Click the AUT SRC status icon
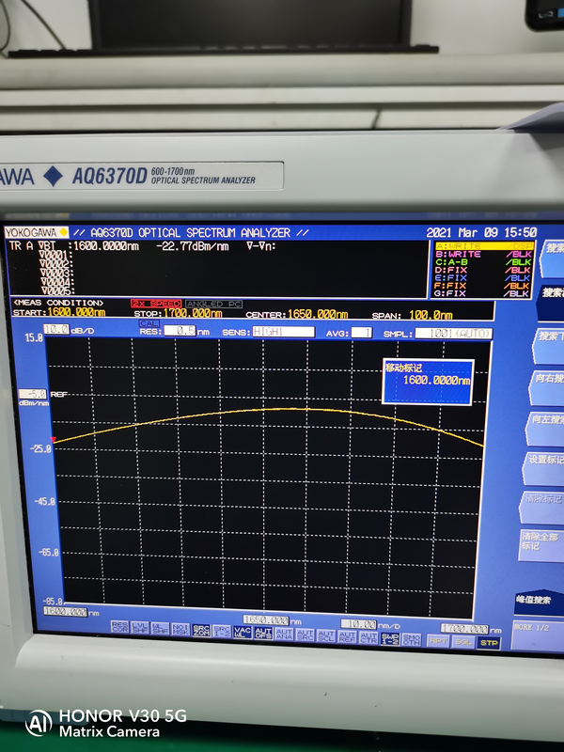This screenshot has width=564, height=752. [x=305, y=634]
